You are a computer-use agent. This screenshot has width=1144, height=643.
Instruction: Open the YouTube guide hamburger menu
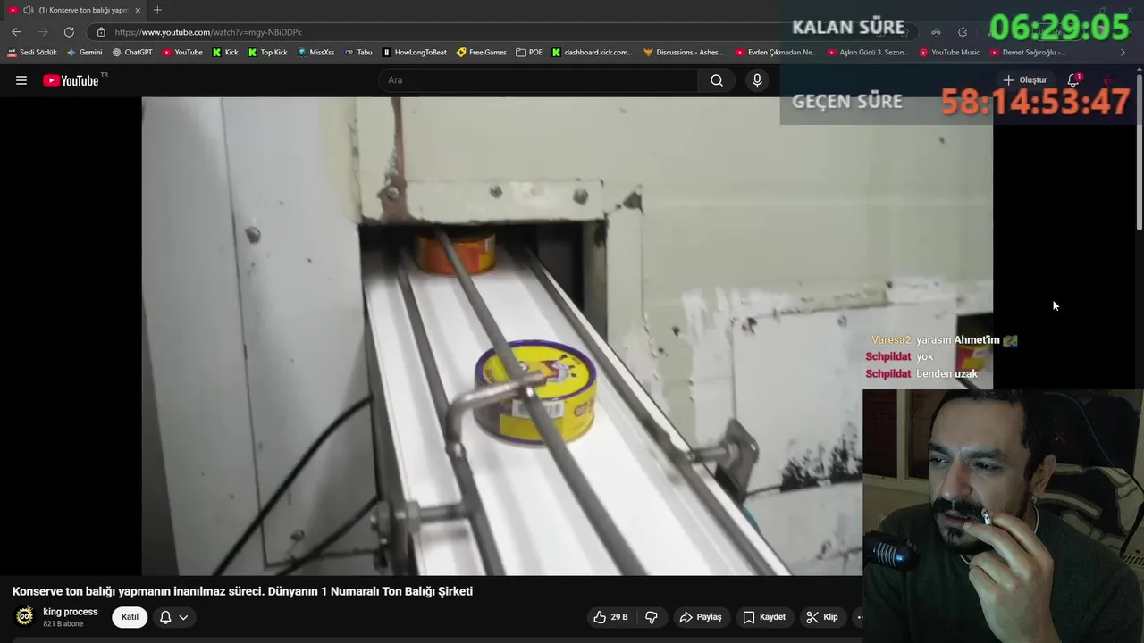coord(21,80)
